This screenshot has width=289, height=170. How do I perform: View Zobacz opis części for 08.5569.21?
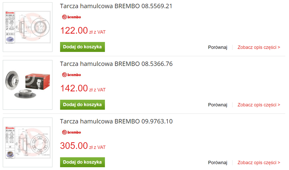tap(259, 47)
